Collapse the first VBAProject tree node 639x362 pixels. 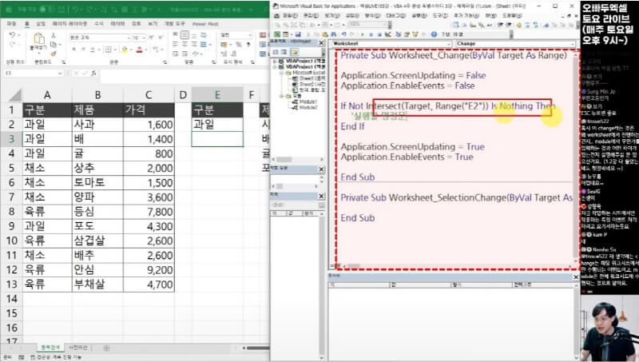coord(275,61)
